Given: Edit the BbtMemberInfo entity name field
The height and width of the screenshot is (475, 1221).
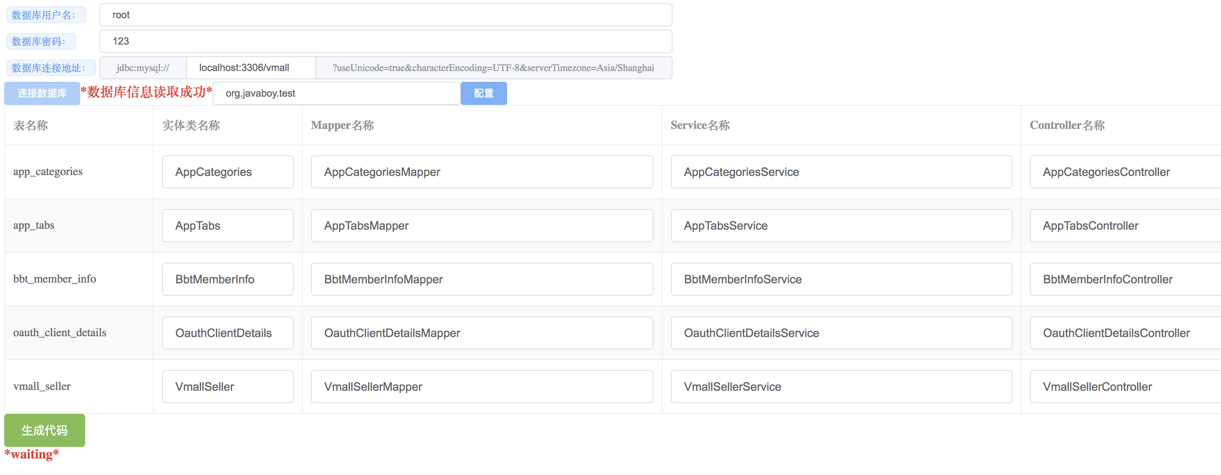Looking at the screenshot, I should tap(227, 279).
